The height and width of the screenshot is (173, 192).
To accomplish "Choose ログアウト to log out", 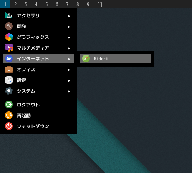I will coord(38,105).
